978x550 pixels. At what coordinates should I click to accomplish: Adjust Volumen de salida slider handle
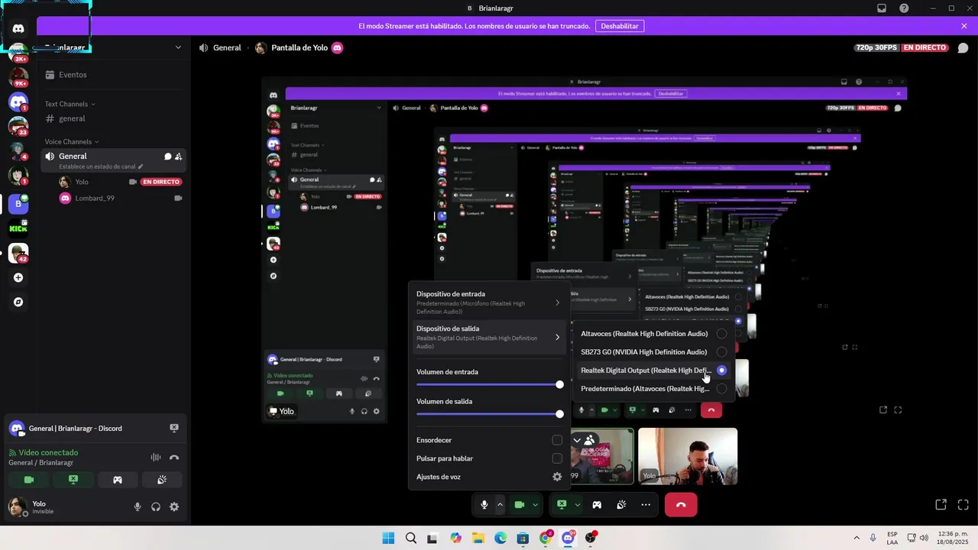pyautogui.click(x=559, y=414)
